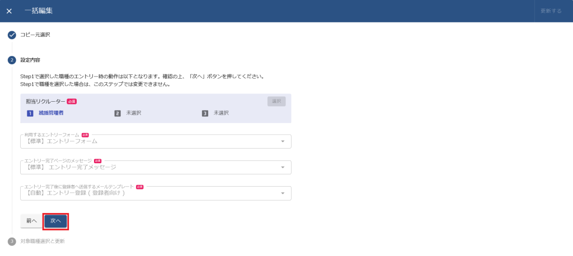Expand the 利用するエントリーフォーム dropdown arrow
Image resolution: width=573 pixels, height=256 pixels.
point(283,141)
